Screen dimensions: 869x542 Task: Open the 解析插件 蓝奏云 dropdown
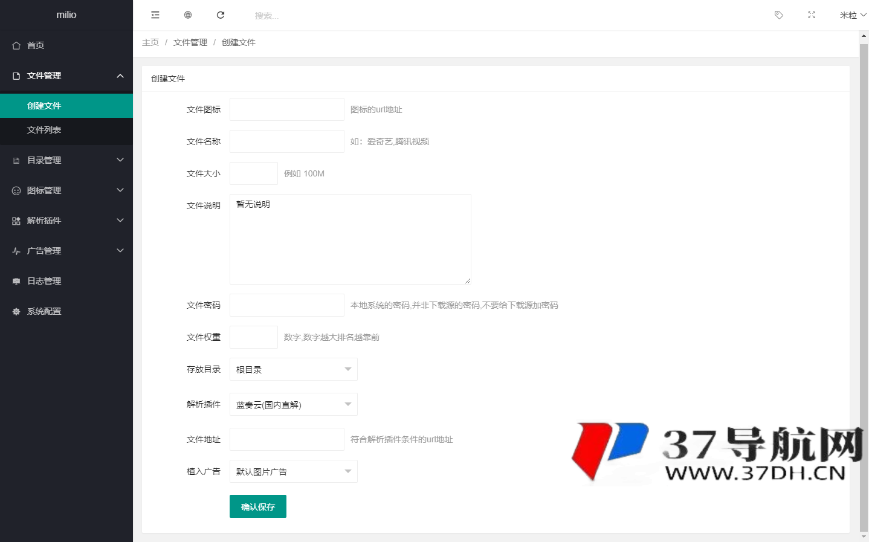pyautogui.click(x=293, y=404)
